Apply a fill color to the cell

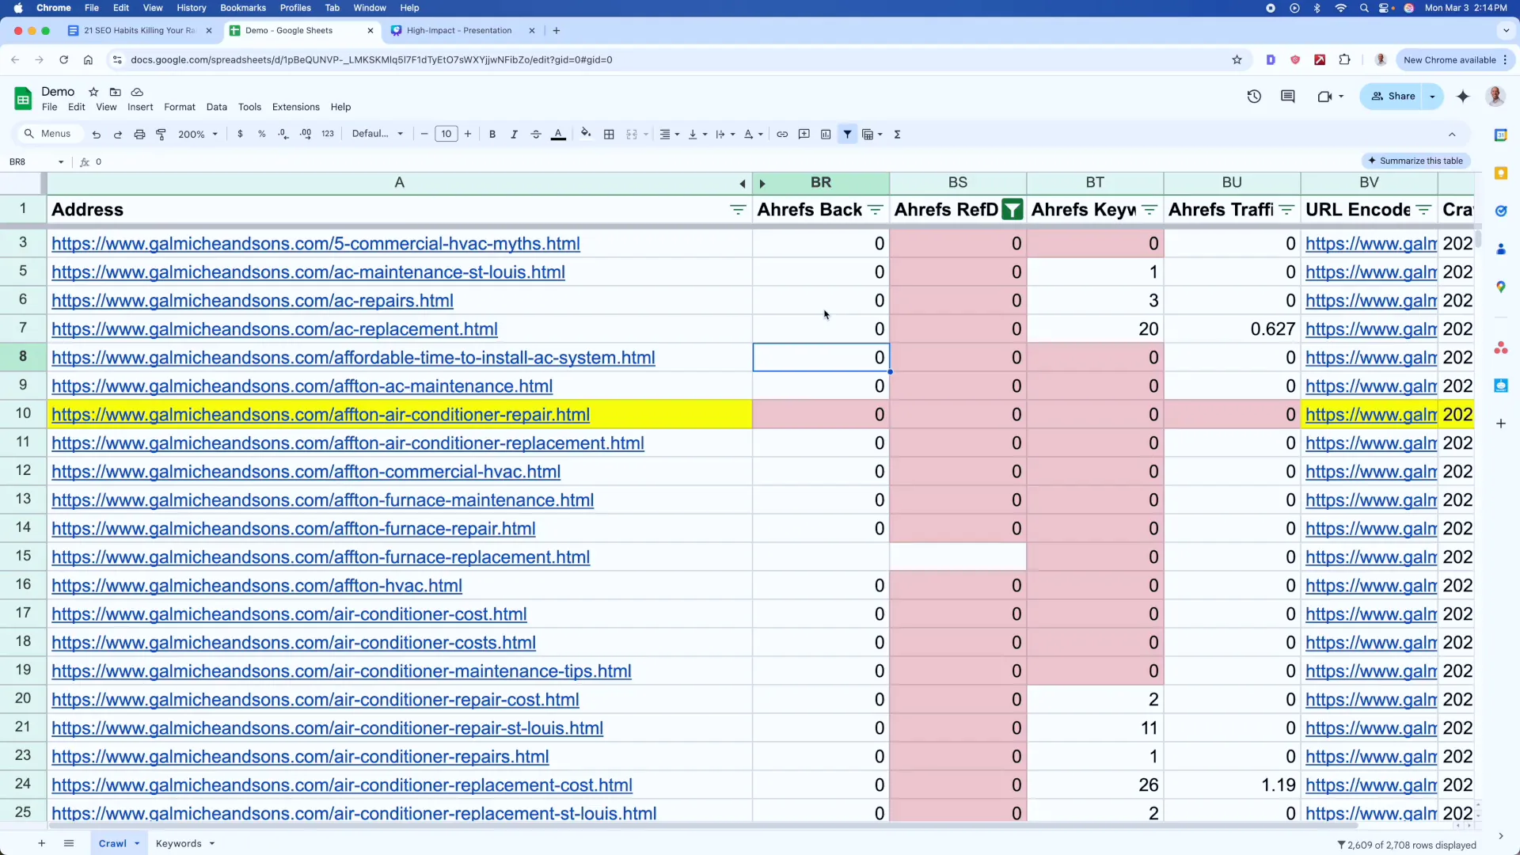coord(586,134)
